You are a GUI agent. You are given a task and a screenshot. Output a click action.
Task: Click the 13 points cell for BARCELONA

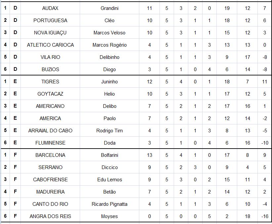[x=149, y=155]
